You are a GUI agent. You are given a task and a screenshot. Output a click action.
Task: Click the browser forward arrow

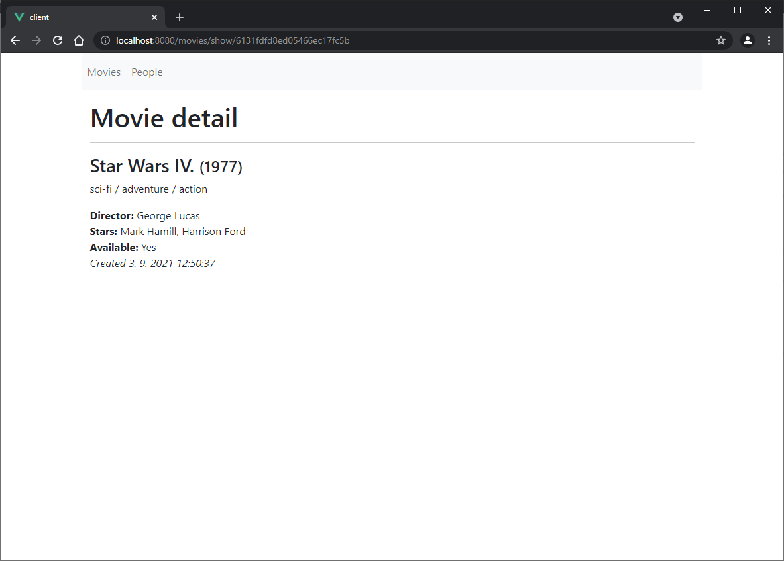tap(36, 40)
